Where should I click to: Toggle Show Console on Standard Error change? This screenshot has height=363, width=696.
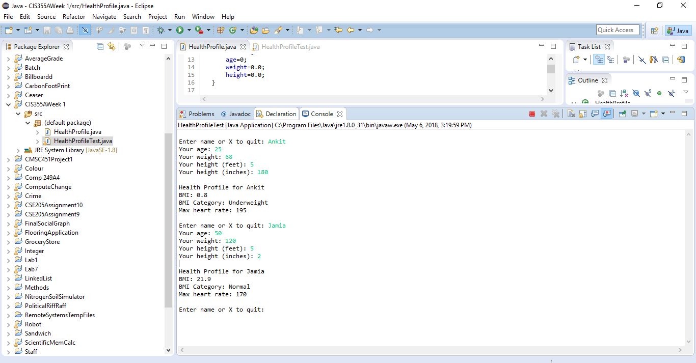click(x=606, y=114)
